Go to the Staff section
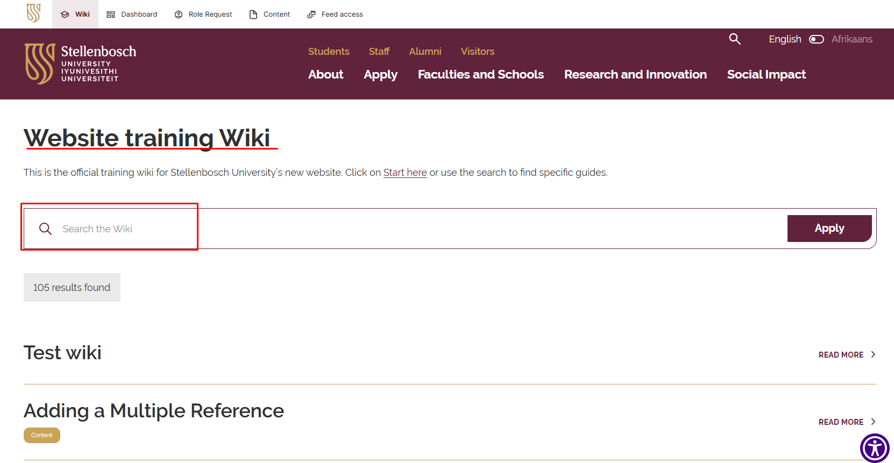 point(379,52)
